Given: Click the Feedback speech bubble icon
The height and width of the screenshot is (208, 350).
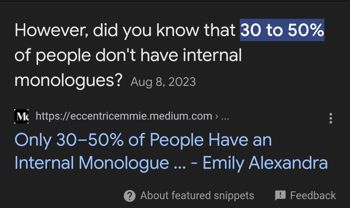Looking at the screenshot, I should click(280, 195).
